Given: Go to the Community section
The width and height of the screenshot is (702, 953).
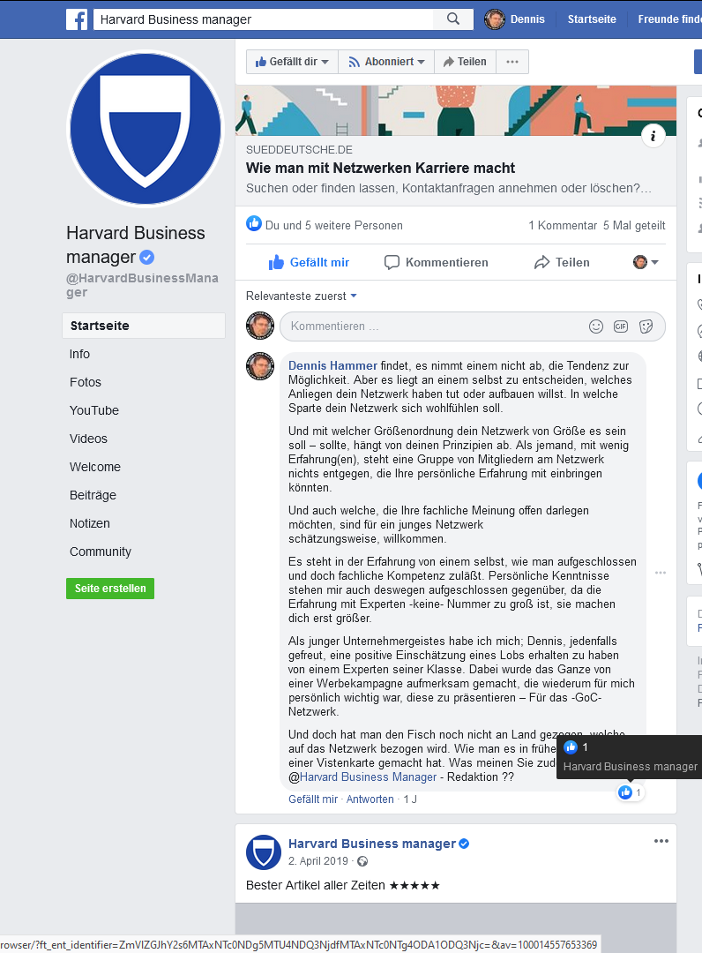Looking at the screenshot, I should click(x=101, y=552).
